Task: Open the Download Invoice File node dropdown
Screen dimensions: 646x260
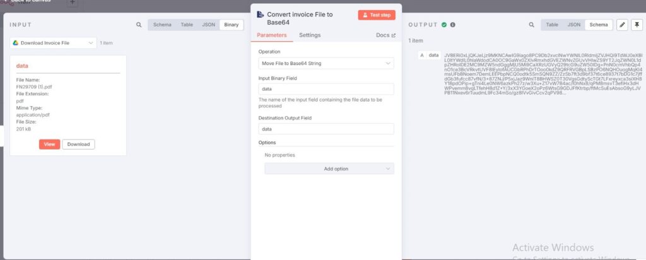Action: (53, 43)
